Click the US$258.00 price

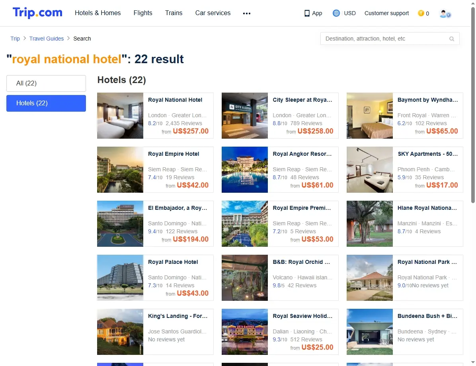(x=316, y=131)
